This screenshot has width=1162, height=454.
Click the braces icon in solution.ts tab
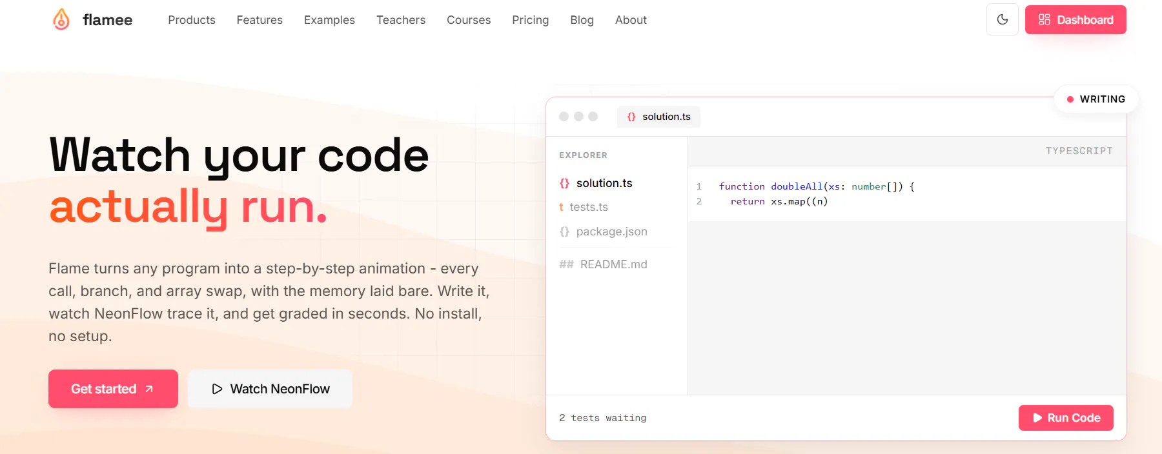click(x=631, y=117)
